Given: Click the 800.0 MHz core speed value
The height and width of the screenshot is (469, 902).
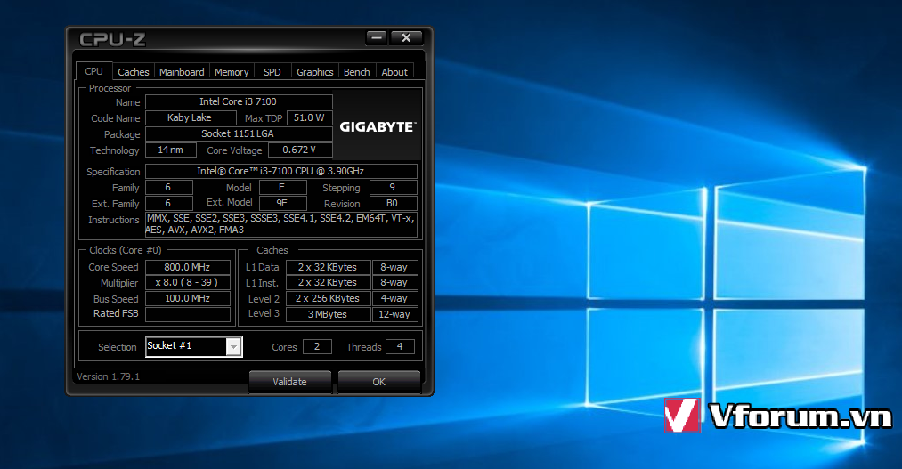Looking at the screenshot, I should pos(188,267).
